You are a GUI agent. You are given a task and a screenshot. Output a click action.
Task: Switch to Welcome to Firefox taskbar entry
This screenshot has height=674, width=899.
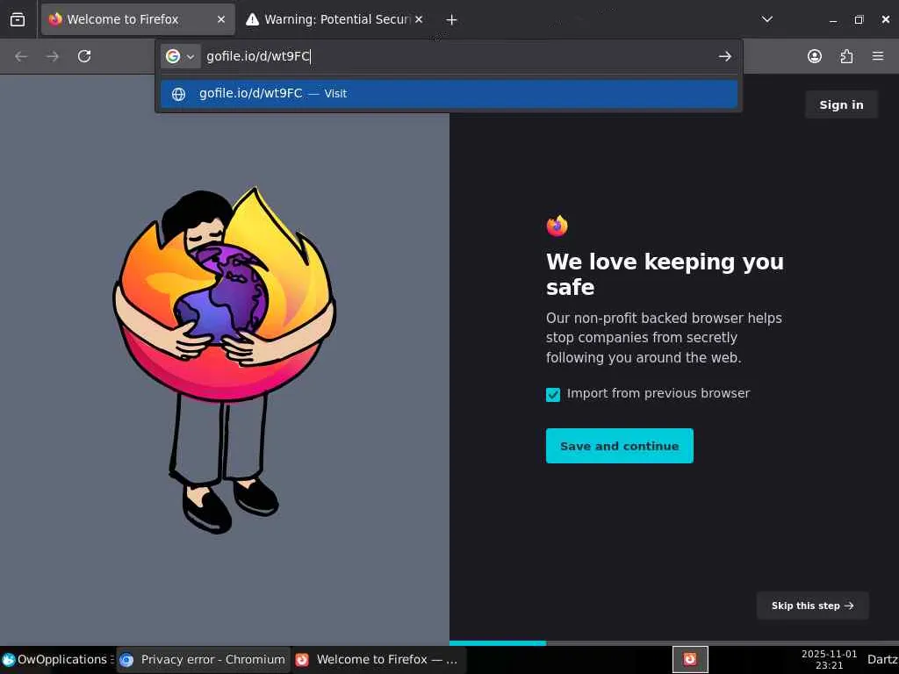[x=378, y=660]
